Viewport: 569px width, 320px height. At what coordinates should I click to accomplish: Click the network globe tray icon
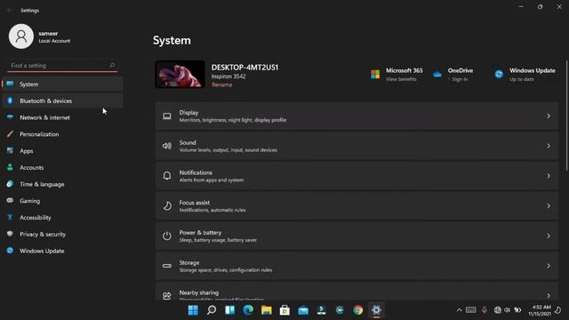coord(498,310)
